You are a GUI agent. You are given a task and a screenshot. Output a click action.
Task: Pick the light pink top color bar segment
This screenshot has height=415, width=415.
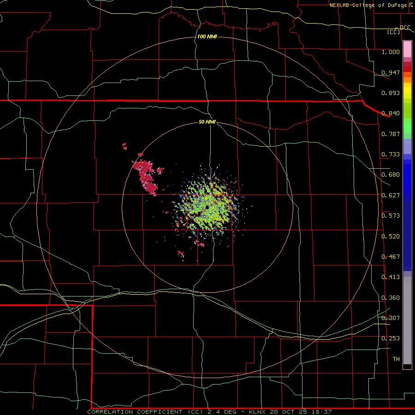tap(407, 49)
